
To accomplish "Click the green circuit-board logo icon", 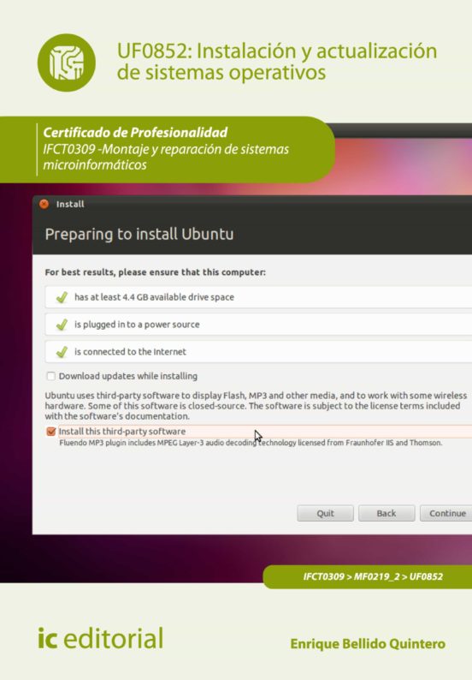I will [x=67, y=63].
